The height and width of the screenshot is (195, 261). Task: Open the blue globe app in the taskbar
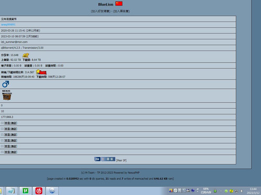click(x=52, y=191)
